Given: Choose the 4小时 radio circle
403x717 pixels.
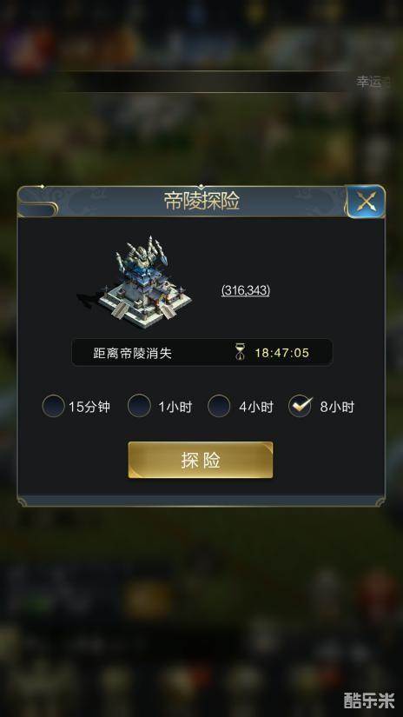Looking at the screenshot, I should [x=219, y=406].
